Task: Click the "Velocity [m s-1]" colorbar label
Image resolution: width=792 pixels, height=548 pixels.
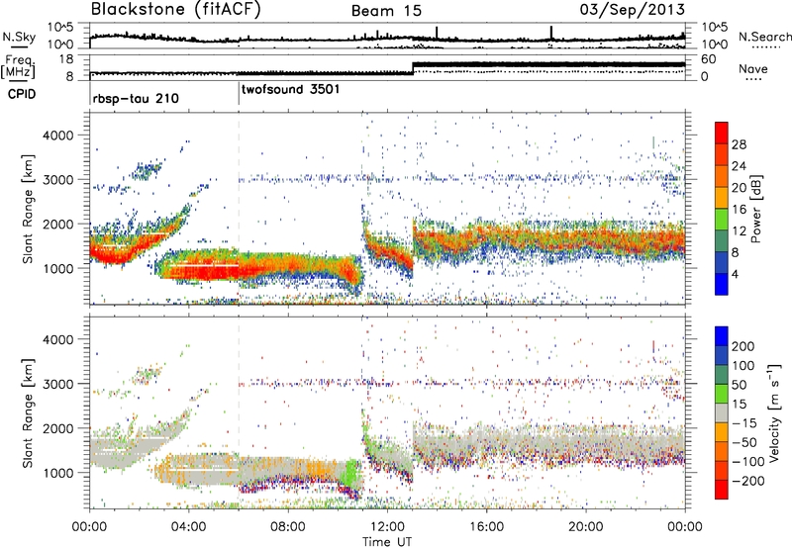Action: [775, 411]
